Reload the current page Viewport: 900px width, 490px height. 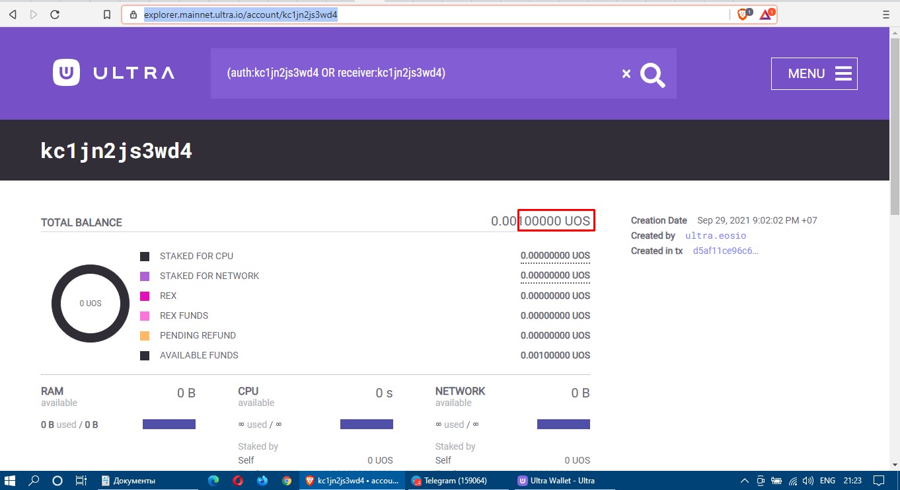(x=55, y=15)
